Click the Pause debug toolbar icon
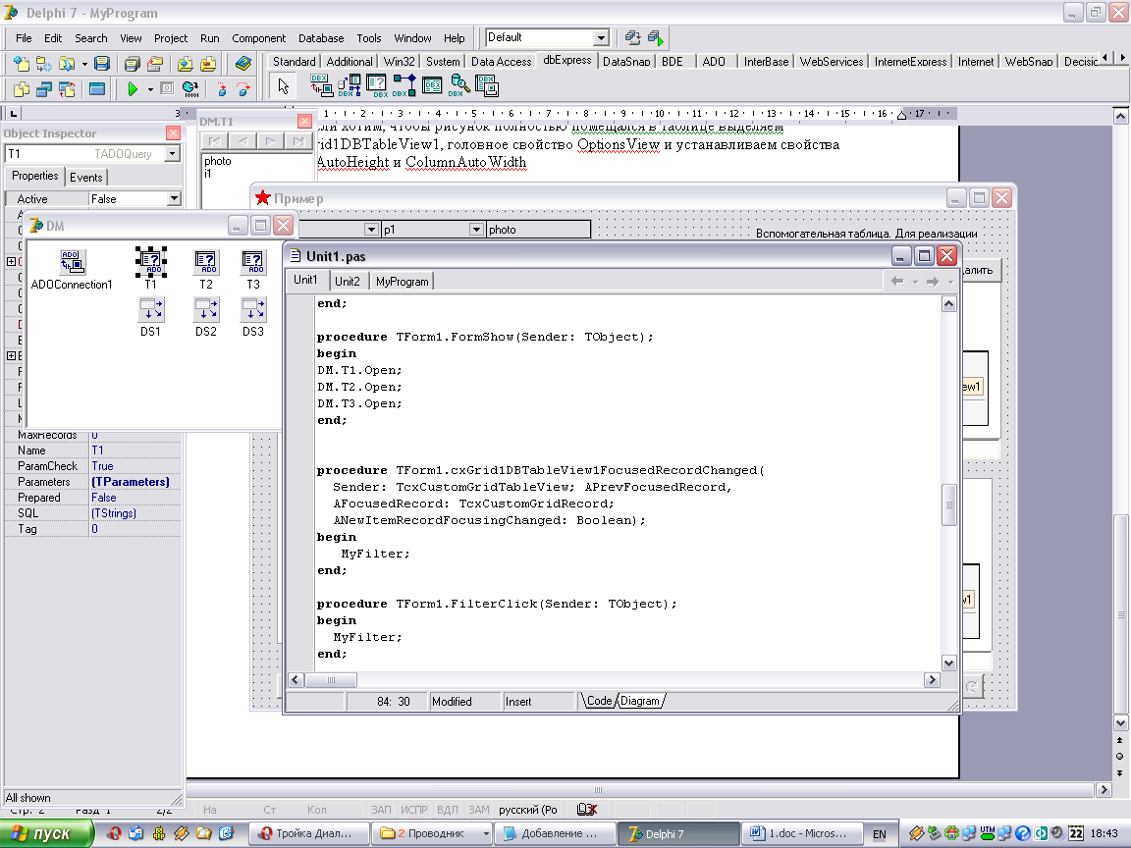 (x=167, y=88)
